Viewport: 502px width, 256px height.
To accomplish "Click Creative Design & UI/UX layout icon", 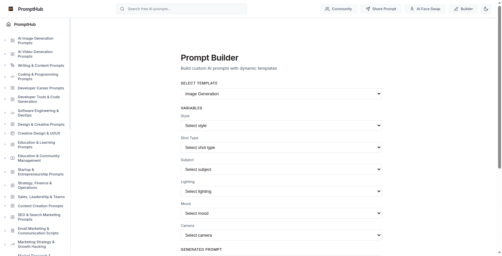I will coord(12,133).
